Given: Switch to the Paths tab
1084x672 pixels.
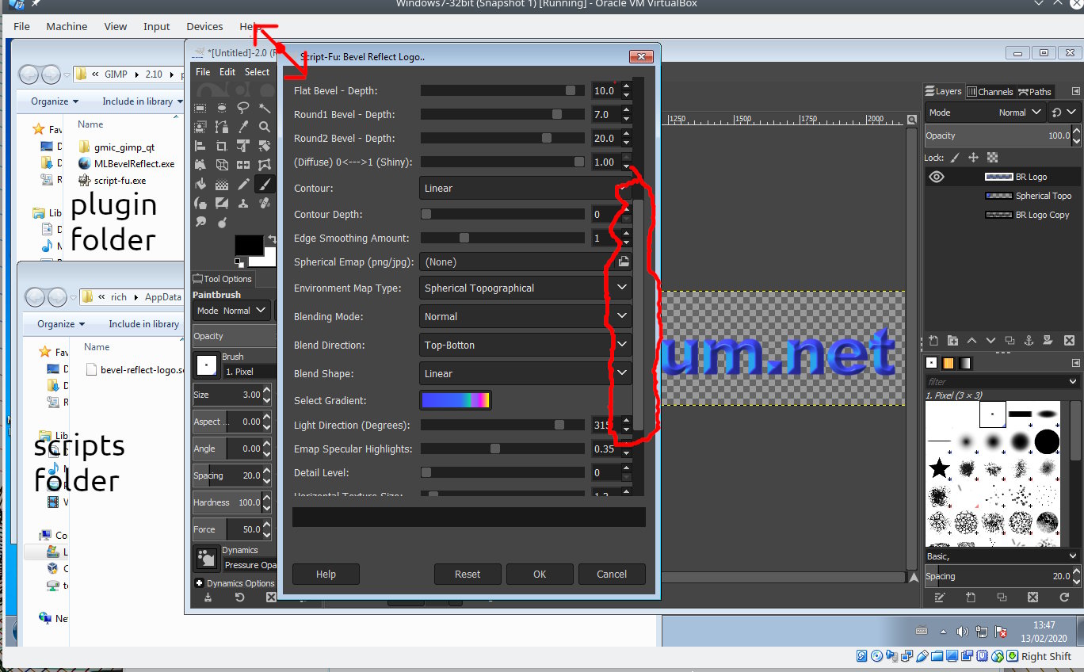Looking at the screenshot, I should tap(1035, 91).
